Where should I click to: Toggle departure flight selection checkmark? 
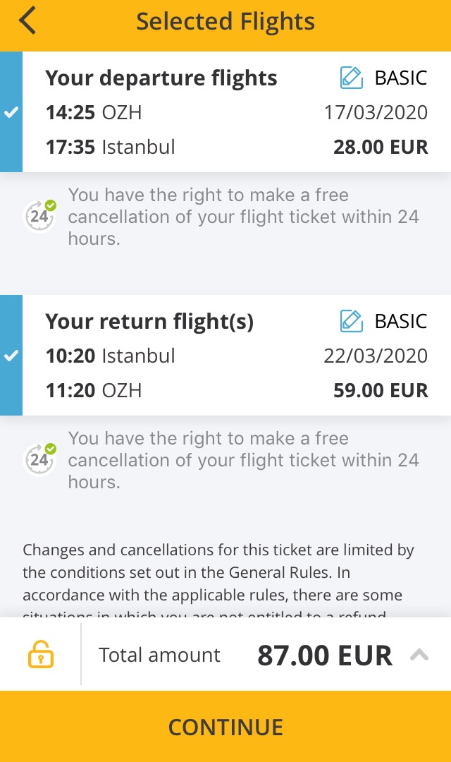(x=11, y=113)
